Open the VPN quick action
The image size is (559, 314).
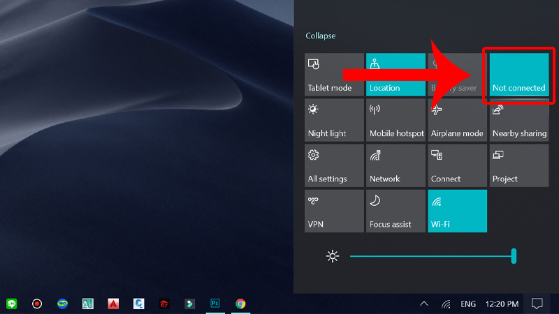pyautogui.click(x=335, y=211)
